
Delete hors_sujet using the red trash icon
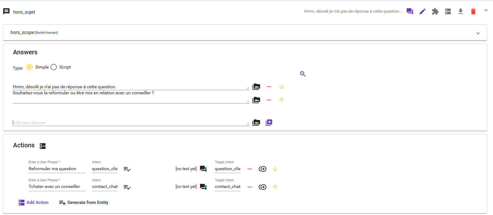(x=473, y=11)
